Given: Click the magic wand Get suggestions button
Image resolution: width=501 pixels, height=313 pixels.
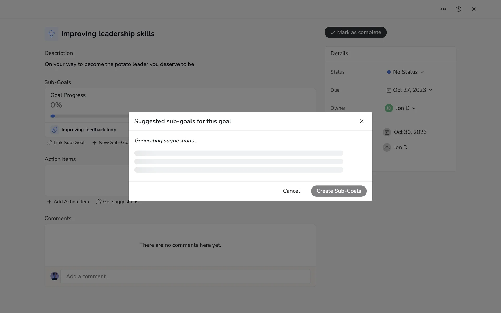Looking at the screenshot, I should point(117,202).
